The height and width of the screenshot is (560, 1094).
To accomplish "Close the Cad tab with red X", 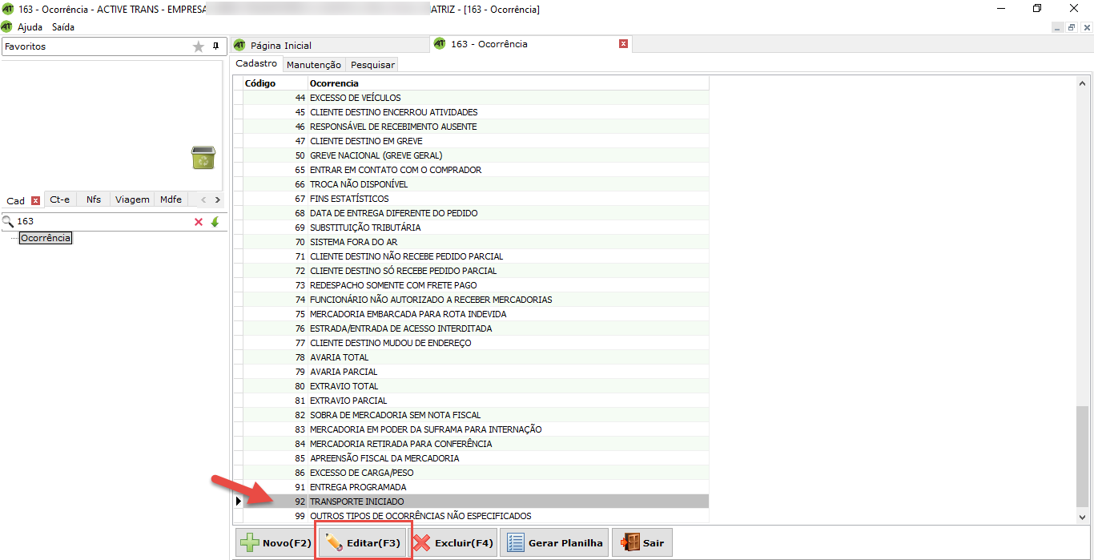I will click(35, 200).
